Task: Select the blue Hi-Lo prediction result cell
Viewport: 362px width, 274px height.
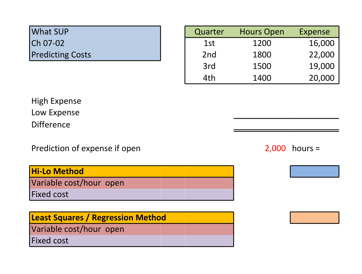Action: click(x=314, y=171)
